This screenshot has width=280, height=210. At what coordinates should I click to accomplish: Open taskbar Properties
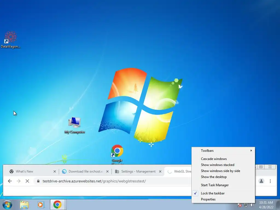click(x=223, y=199)
